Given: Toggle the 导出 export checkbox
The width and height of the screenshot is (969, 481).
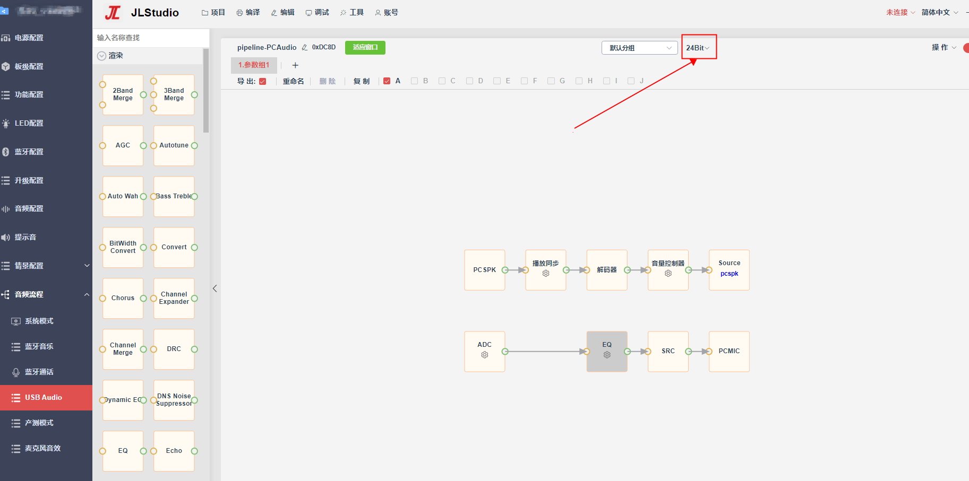Looking at the screenshot, I should (x=263, y=81).
